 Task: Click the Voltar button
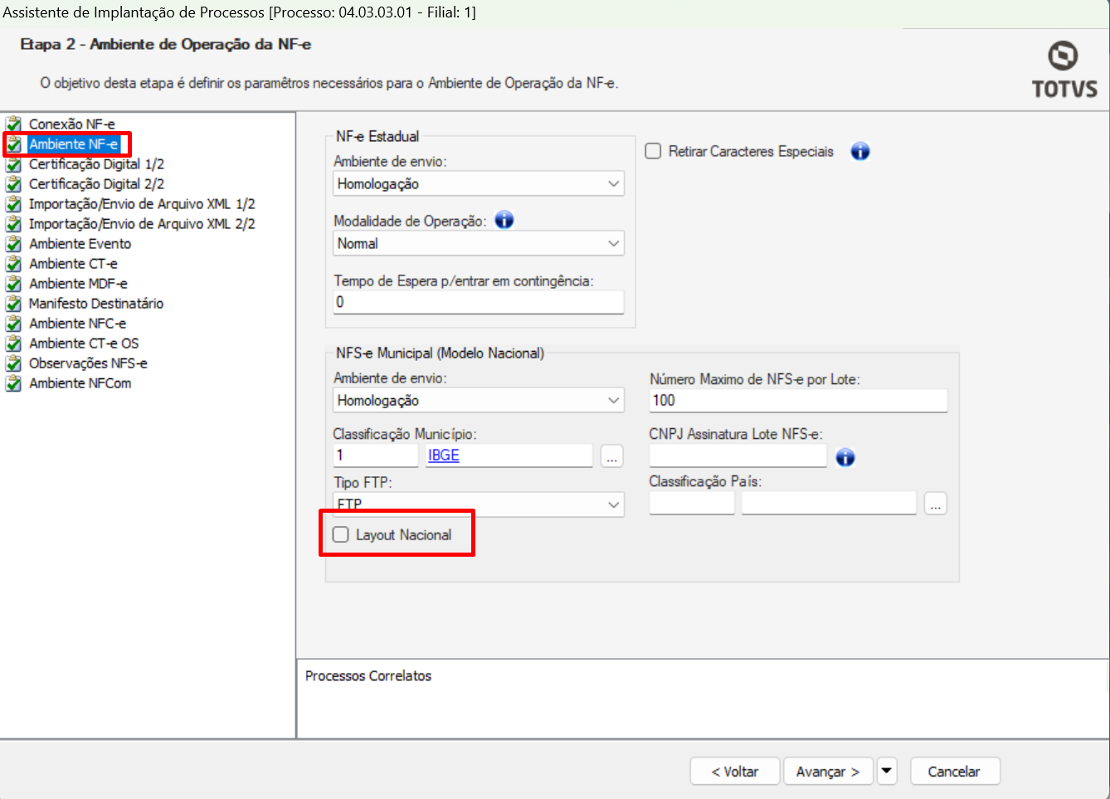tap(735, 771)
